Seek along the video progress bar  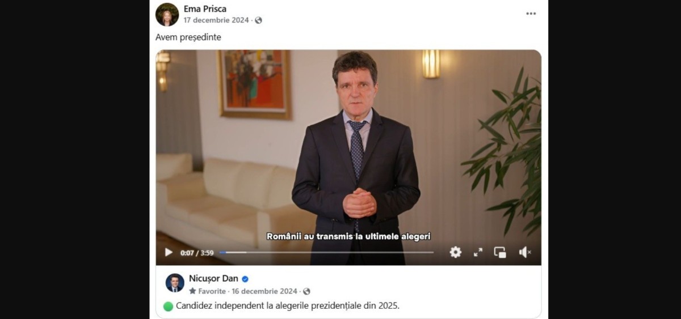coord(326,253)
